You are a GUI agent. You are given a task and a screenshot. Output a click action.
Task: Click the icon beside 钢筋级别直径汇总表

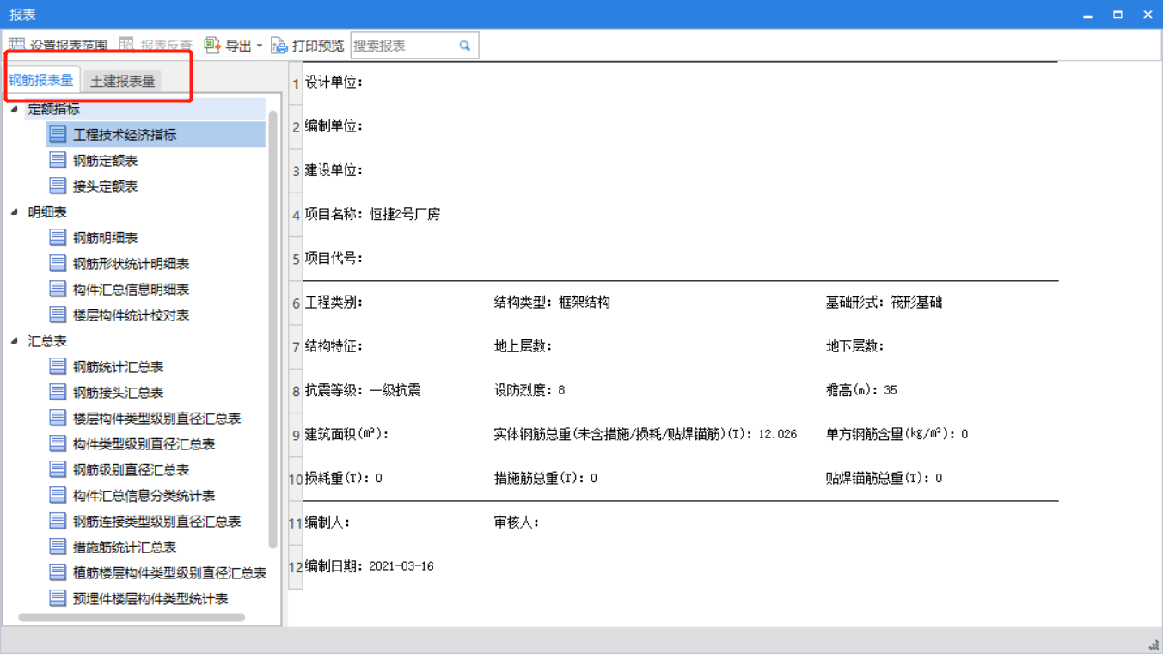tap(58, 469)
